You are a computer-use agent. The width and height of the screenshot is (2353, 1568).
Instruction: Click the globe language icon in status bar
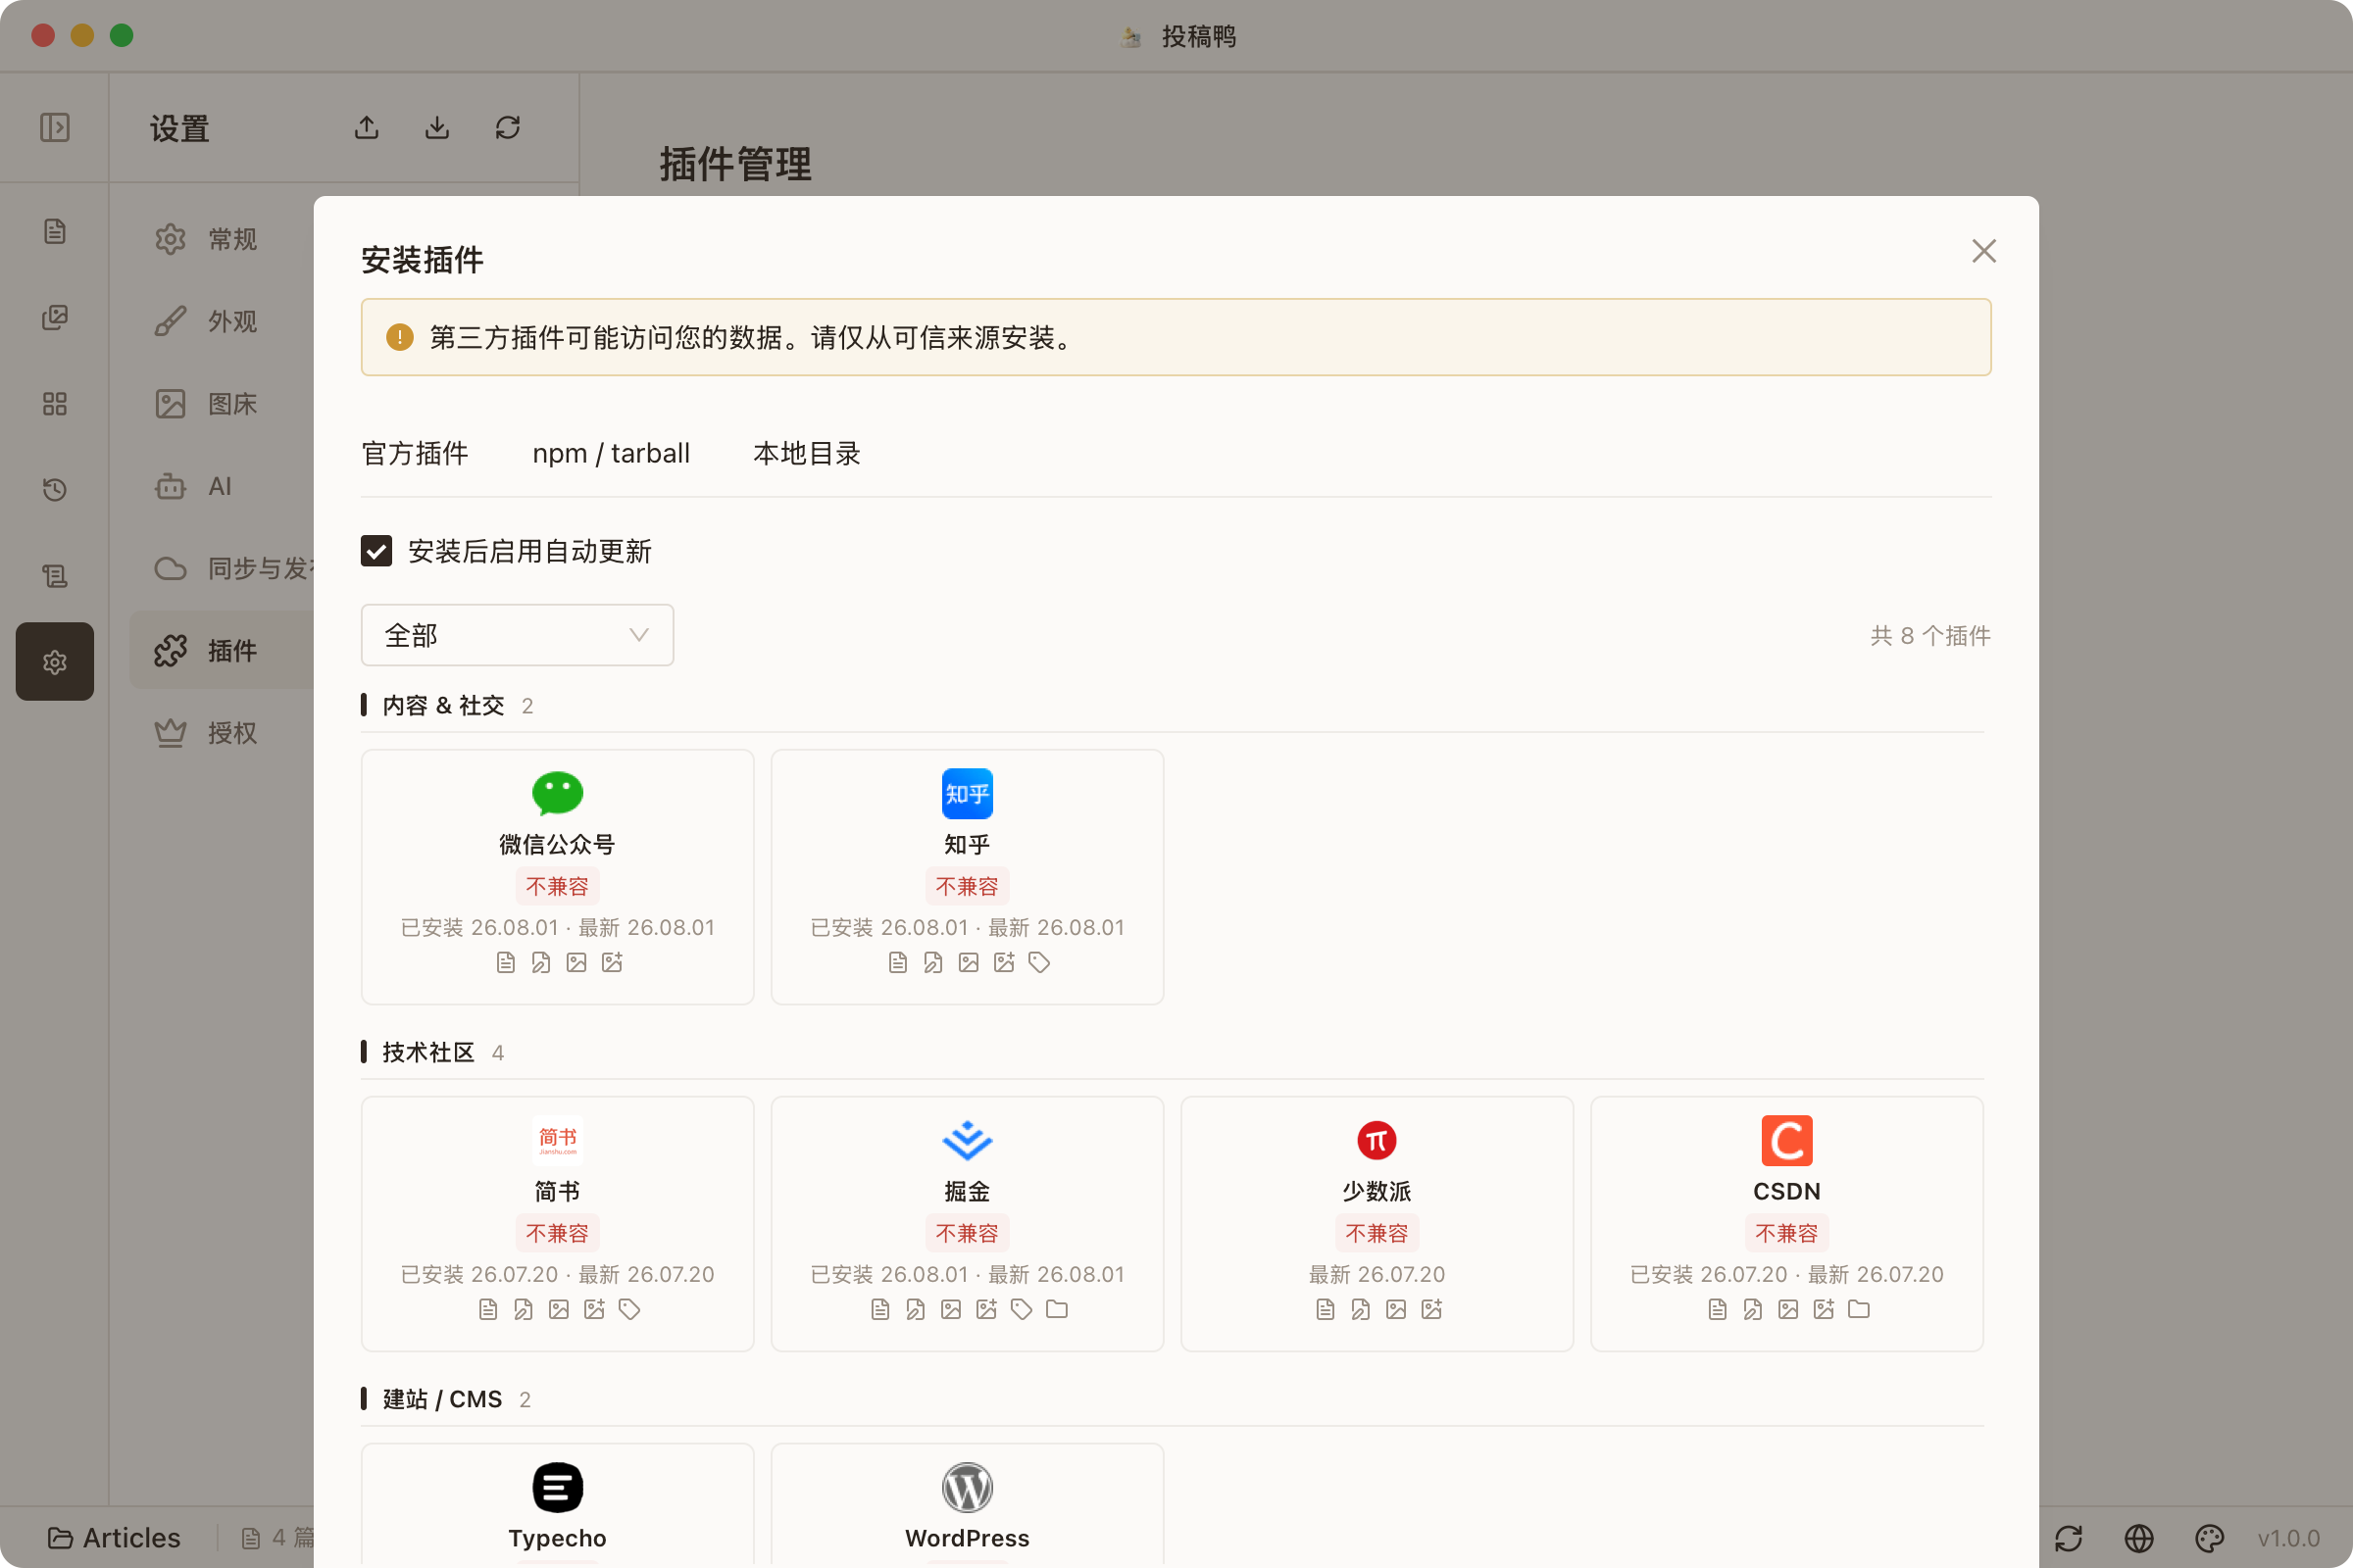point(2139,1538)
